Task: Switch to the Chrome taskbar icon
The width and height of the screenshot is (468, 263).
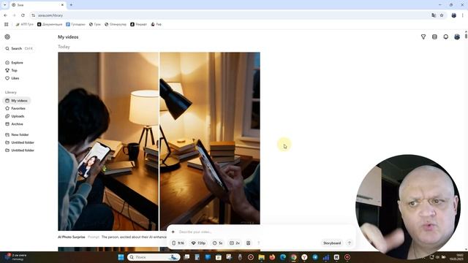Action: [294, 257]
